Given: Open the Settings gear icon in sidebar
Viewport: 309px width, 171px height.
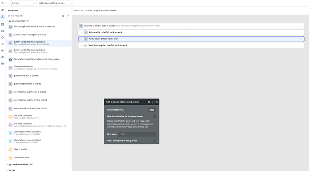Looking at the screenshot, I should coord(3,51).
